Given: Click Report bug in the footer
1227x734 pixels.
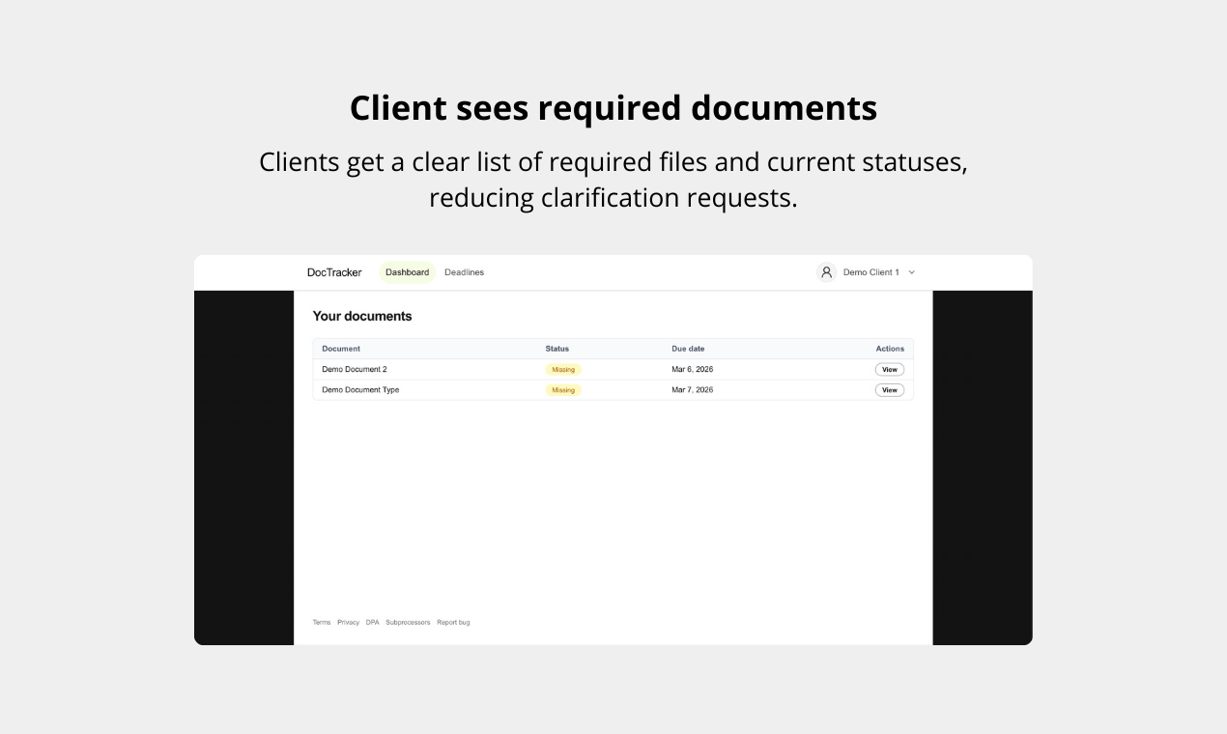Looking at the screenshot, I should (x=452, y=622).
